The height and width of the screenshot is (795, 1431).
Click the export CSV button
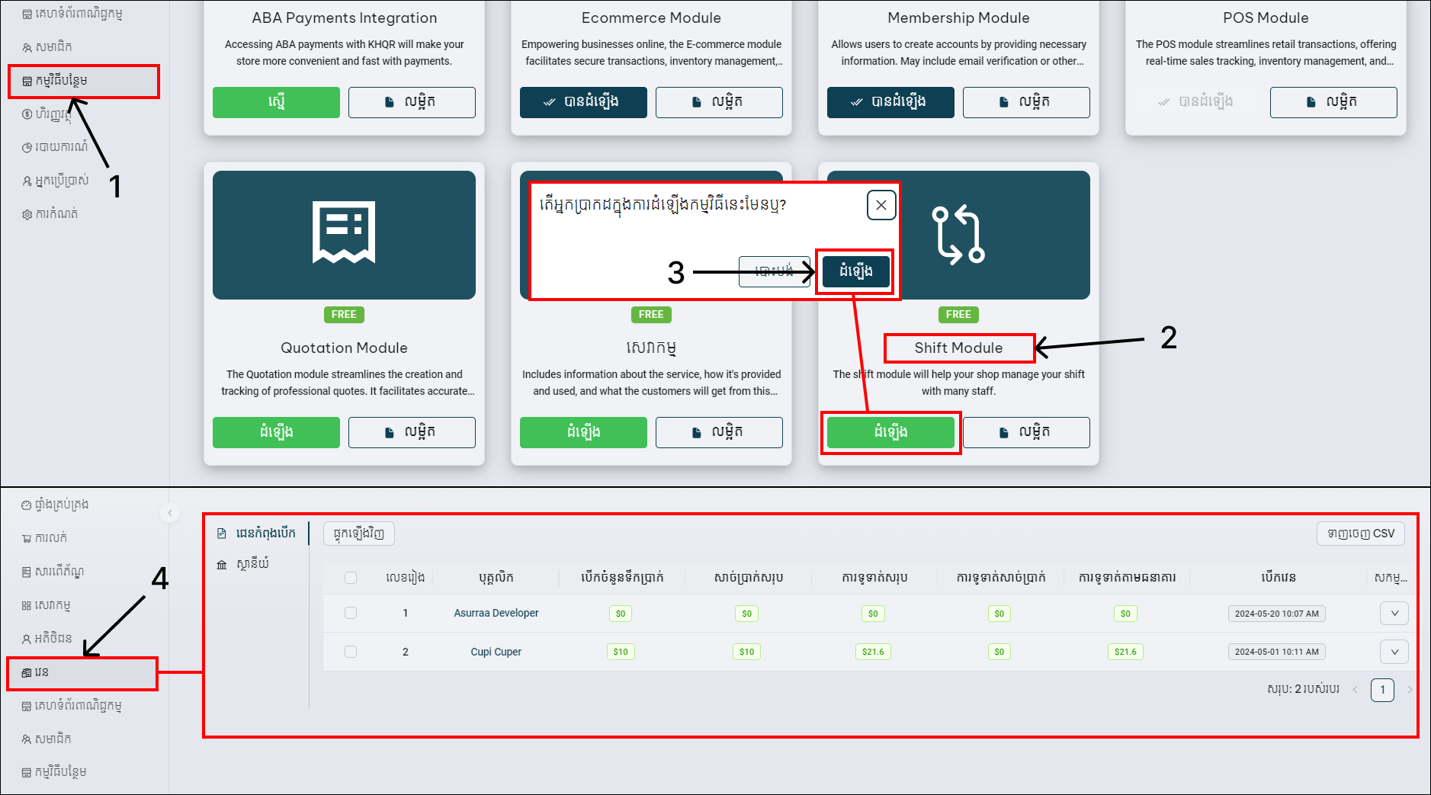tap(1360, 534)
